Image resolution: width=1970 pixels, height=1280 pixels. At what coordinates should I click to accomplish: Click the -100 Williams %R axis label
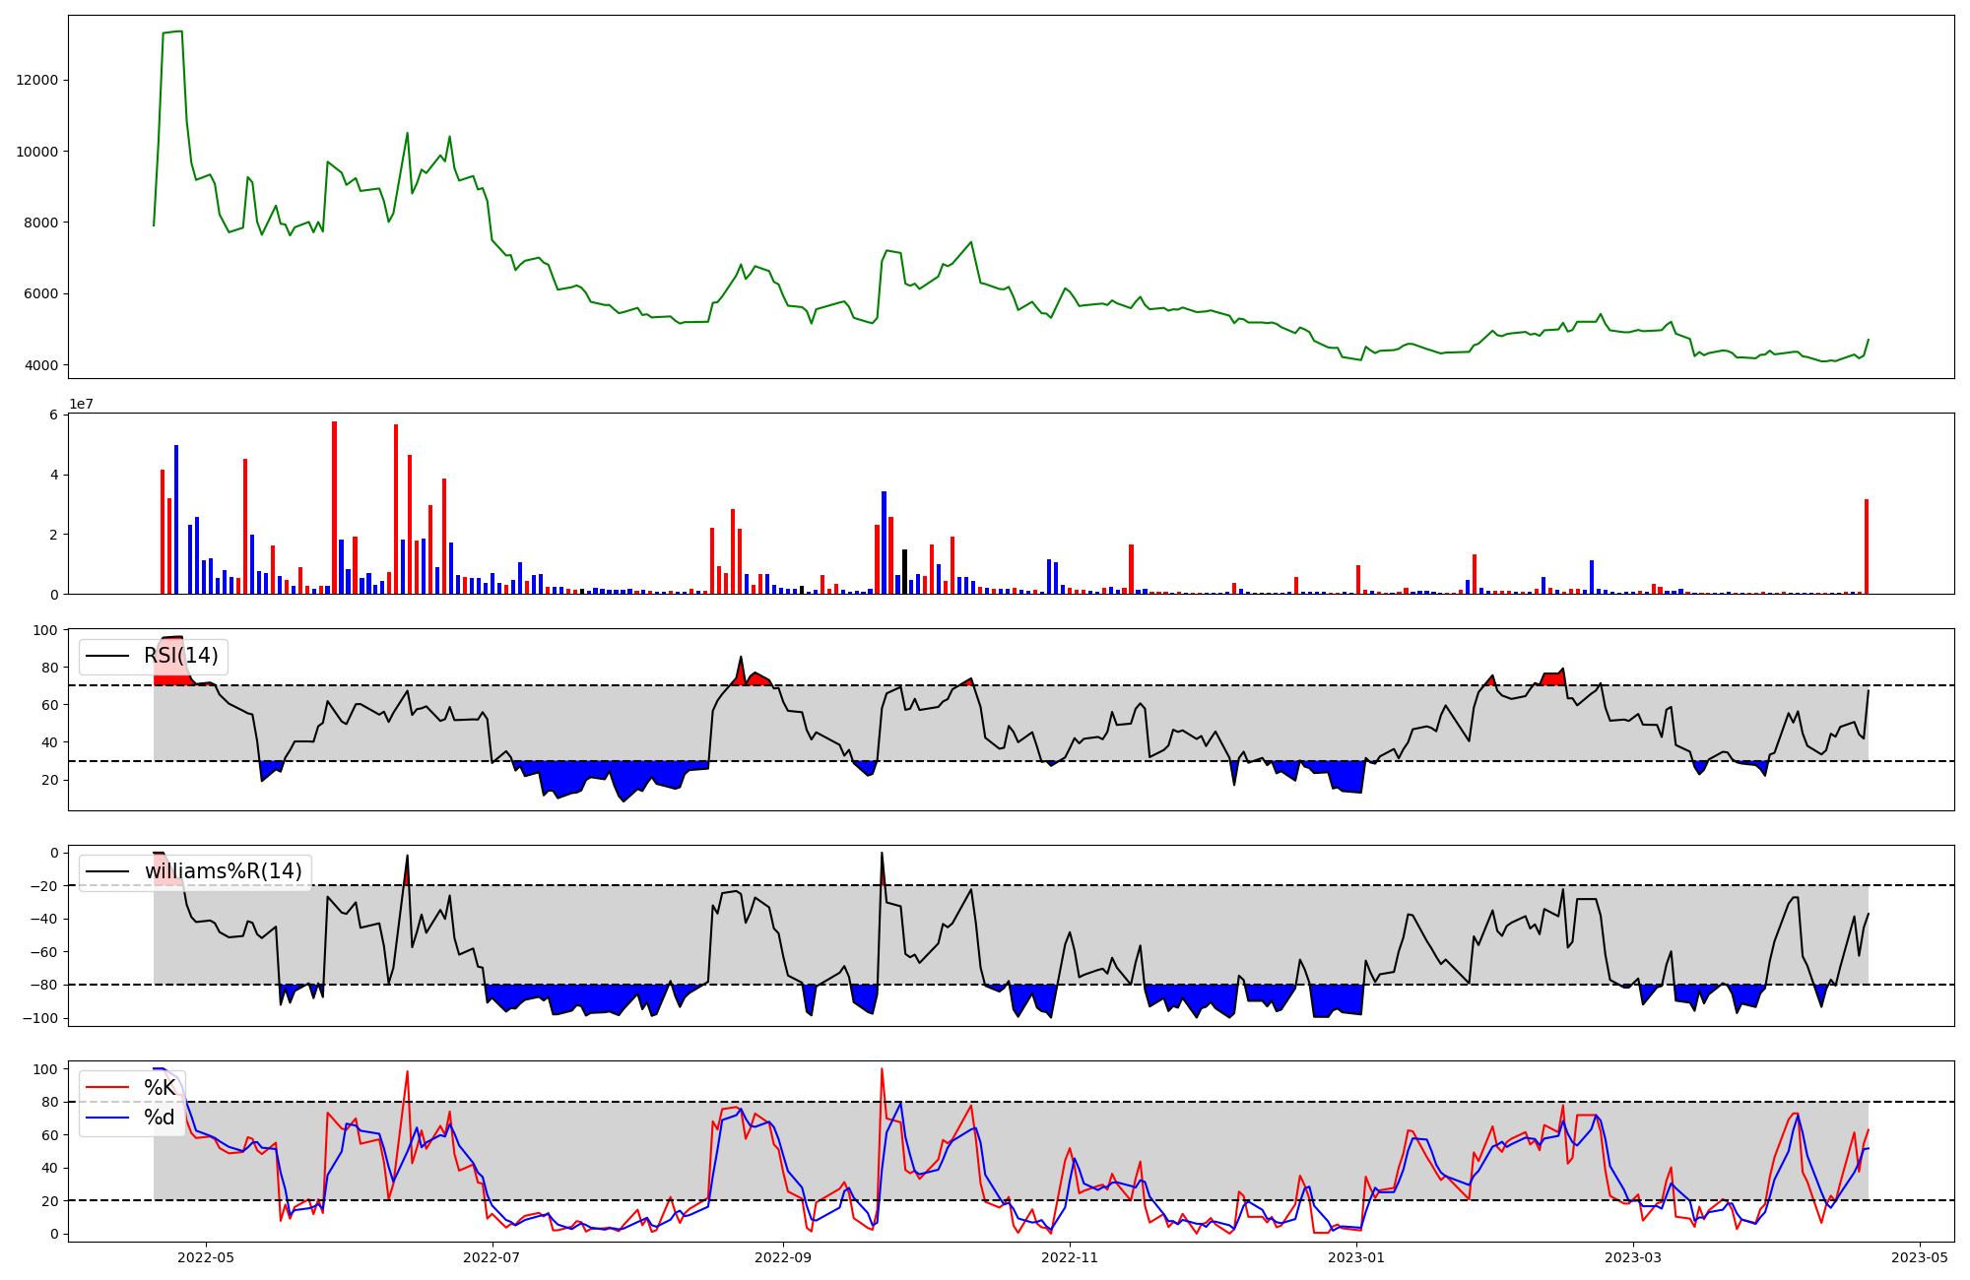[38, 1018]
